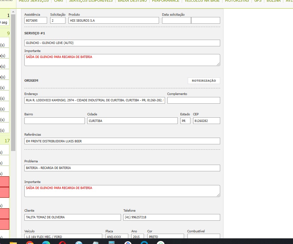Open the MEUS SERVIÇOS menu
293x244 pixels.
pos(34,1)
